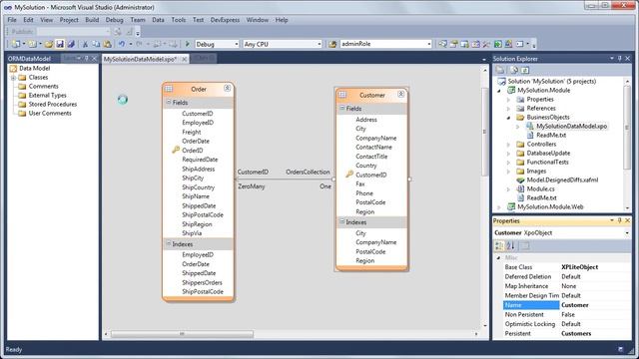The height and width of the screenshot is (359, 639).
Task: Click the Name property row
Action: (567, 305)
